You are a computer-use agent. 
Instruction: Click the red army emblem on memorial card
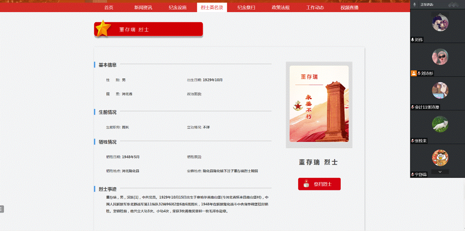coord(298,106)
